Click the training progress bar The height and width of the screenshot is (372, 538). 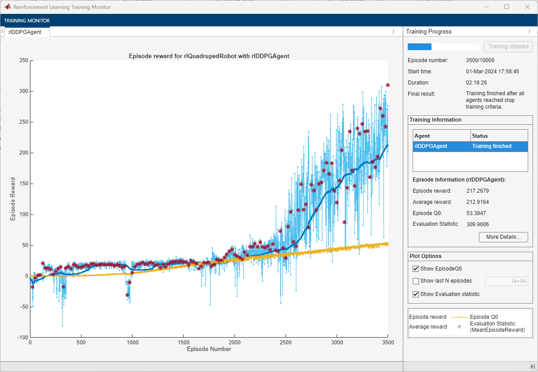click(x=443, y=46)
